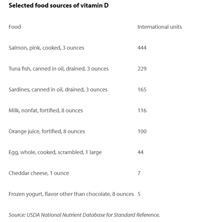Click the "Food" column header
Screen dimensions: 206x222
coord(15,27)
